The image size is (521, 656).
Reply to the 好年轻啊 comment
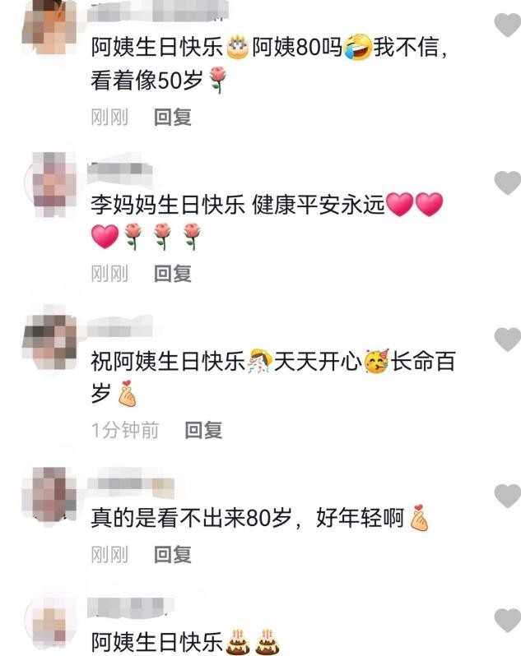(x=173, y=555)
